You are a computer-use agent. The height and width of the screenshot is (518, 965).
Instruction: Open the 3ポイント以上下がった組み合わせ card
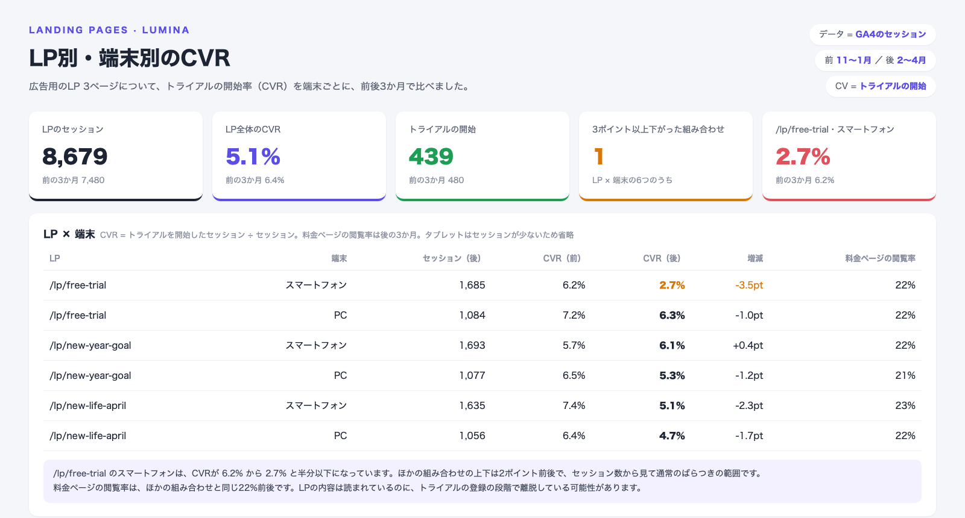coord(666,156)
